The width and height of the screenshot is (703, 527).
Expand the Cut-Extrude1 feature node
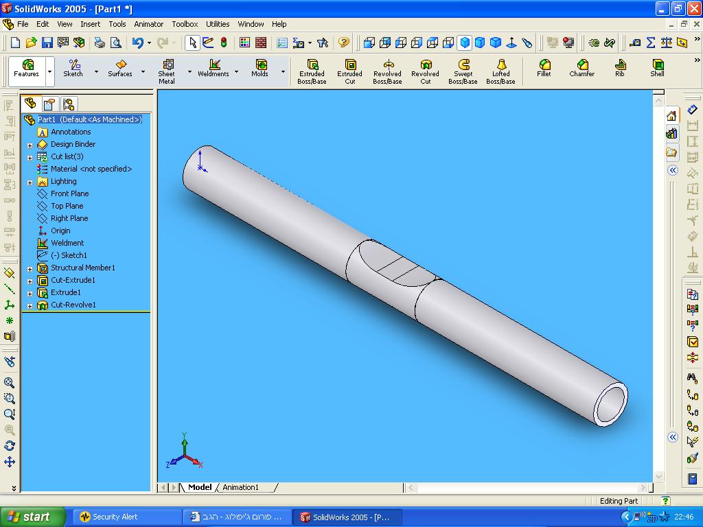pos(30,281)
